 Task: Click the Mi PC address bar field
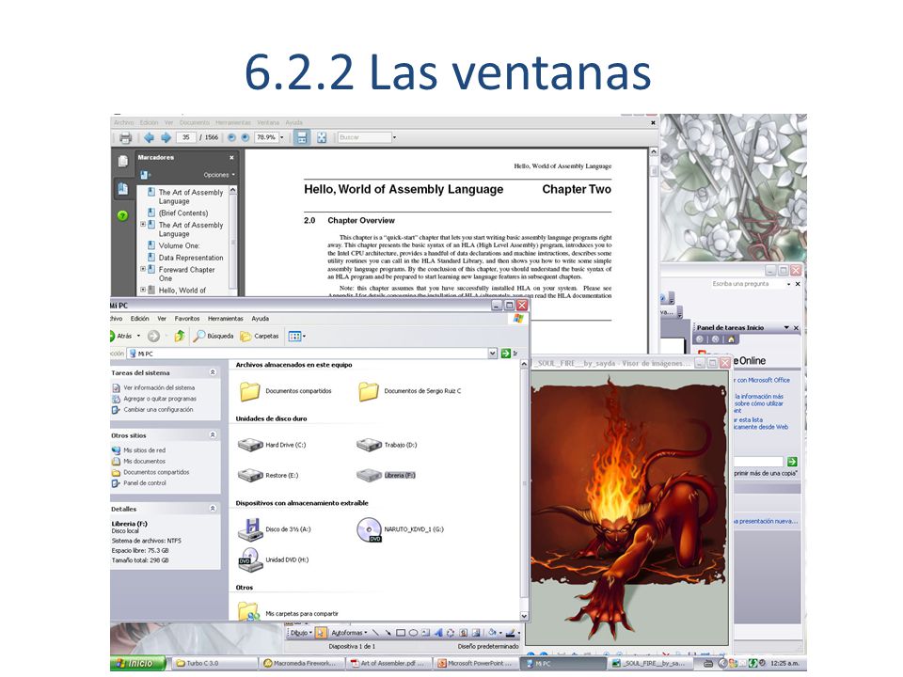(308, 354)
